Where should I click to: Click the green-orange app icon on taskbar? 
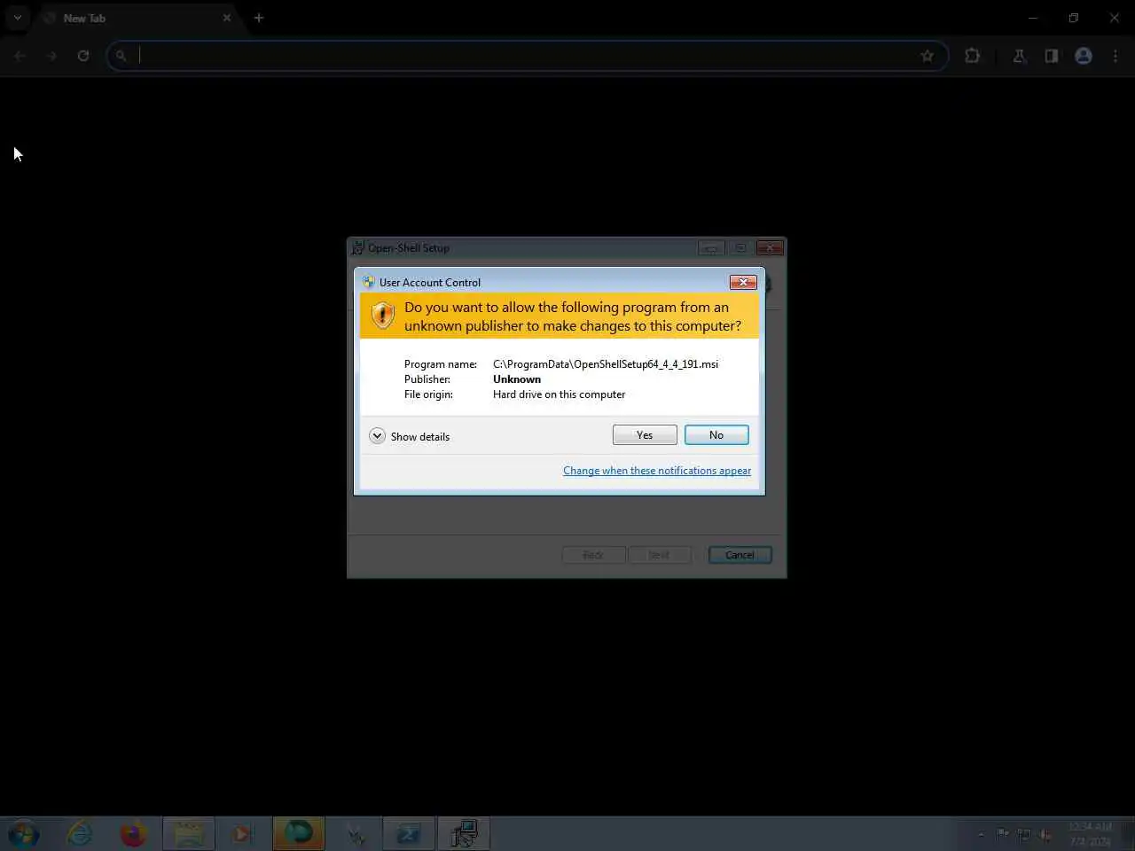coord(298,834)
